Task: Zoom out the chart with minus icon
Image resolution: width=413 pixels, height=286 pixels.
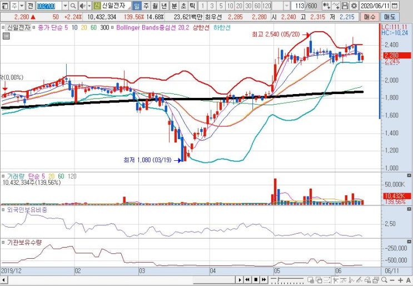Action: point(392,280)
